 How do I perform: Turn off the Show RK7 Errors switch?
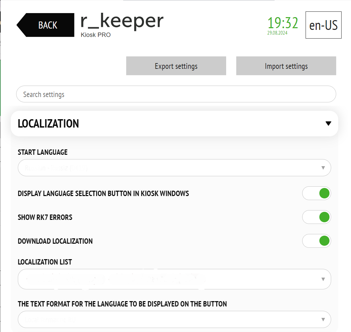tap(317, 217)
